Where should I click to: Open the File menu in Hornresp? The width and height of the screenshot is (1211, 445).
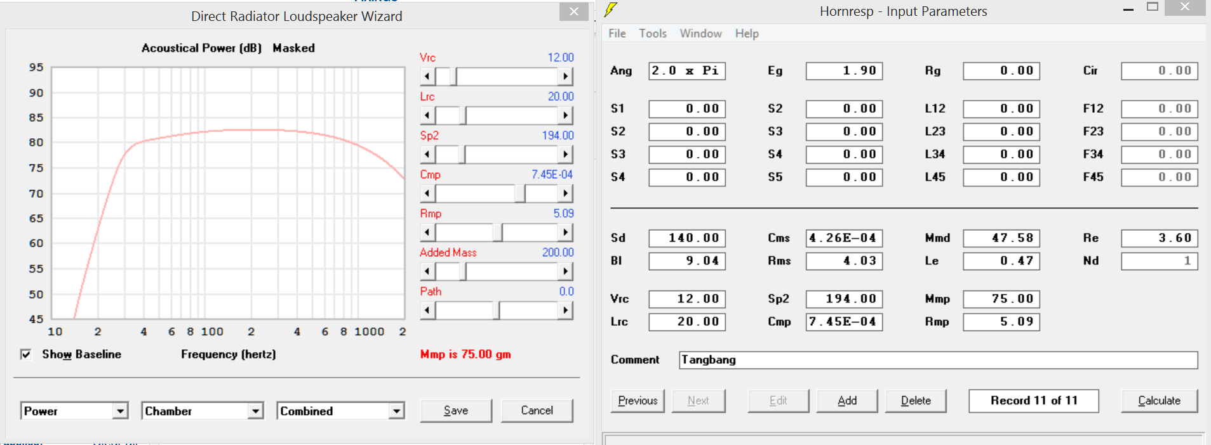(x=617, y=34)
